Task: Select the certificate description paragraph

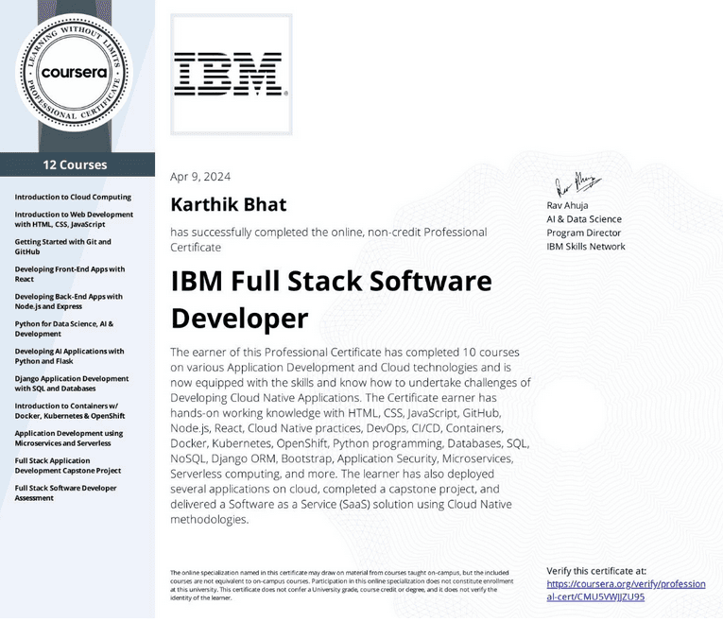Action: (x=351, y=435)
